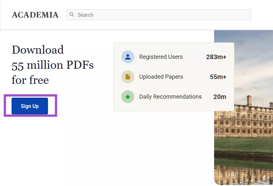Click the Daily Recommendations green star icon

128,97
